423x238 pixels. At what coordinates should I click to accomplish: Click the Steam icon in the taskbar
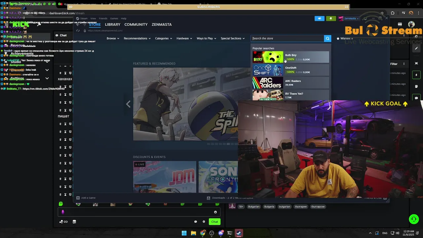click(x=238, y=233)
